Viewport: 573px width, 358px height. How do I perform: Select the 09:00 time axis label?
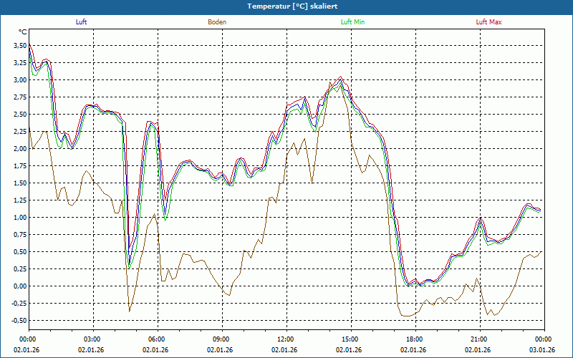pos(221,339)
